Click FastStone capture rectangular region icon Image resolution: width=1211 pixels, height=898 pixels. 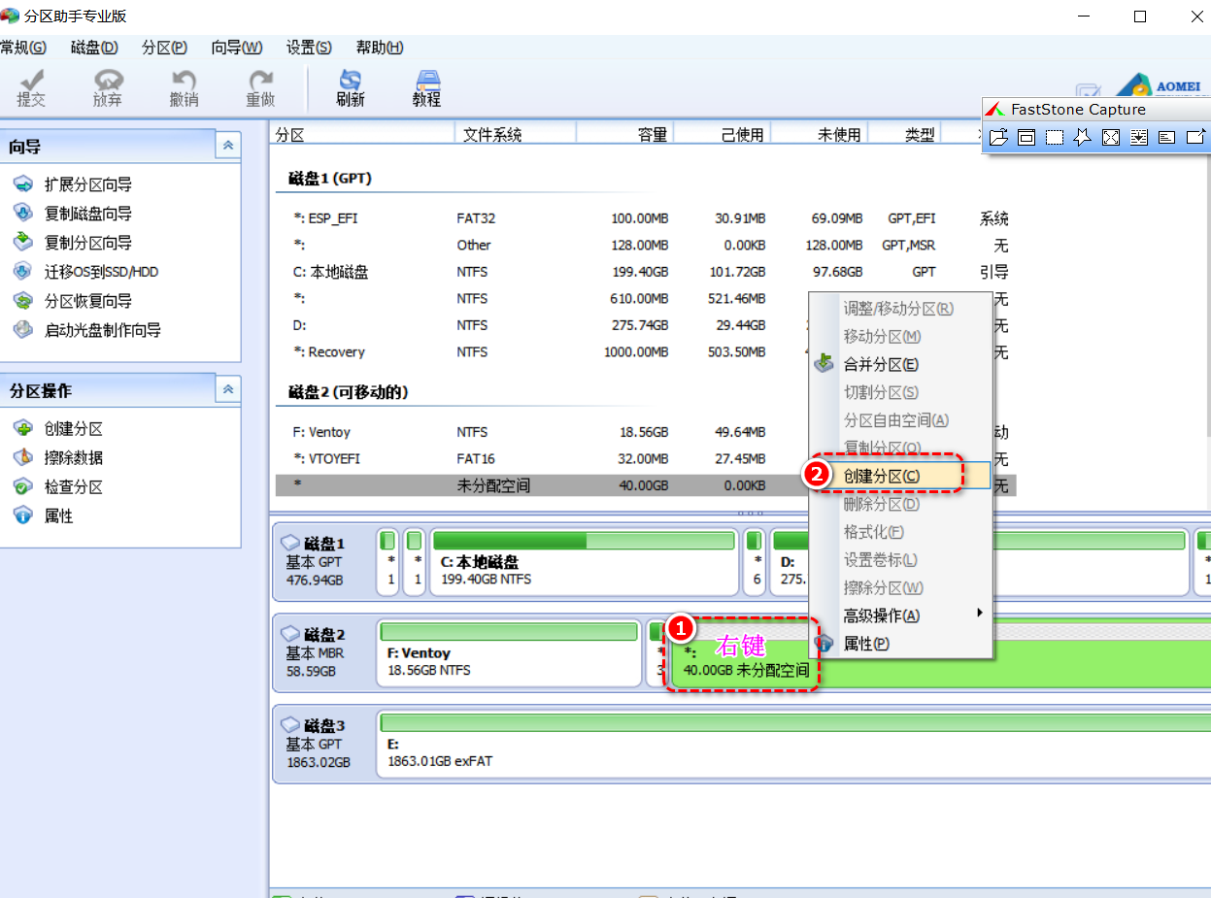(x=1054, y=138)
